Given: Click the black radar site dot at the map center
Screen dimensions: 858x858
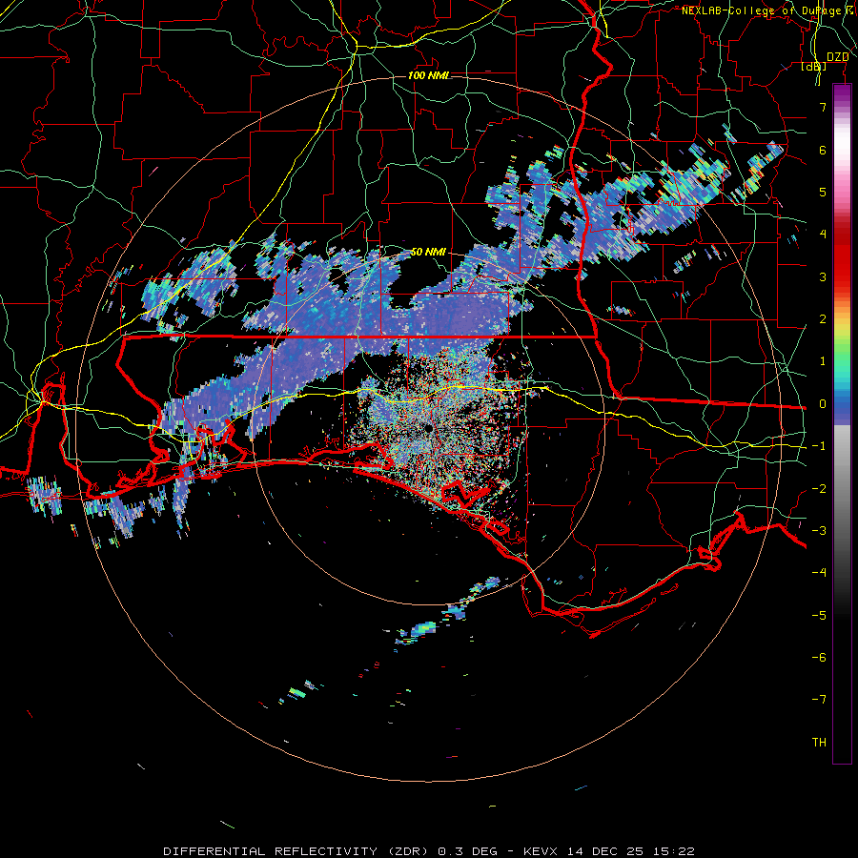Looking at the screenshot, I should tap(428, 428).
